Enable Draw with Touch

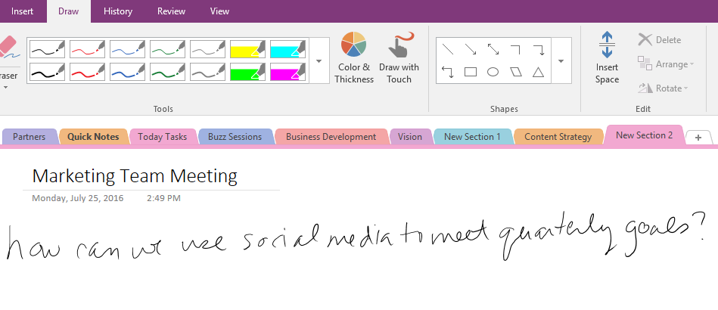tap(399, 58)
